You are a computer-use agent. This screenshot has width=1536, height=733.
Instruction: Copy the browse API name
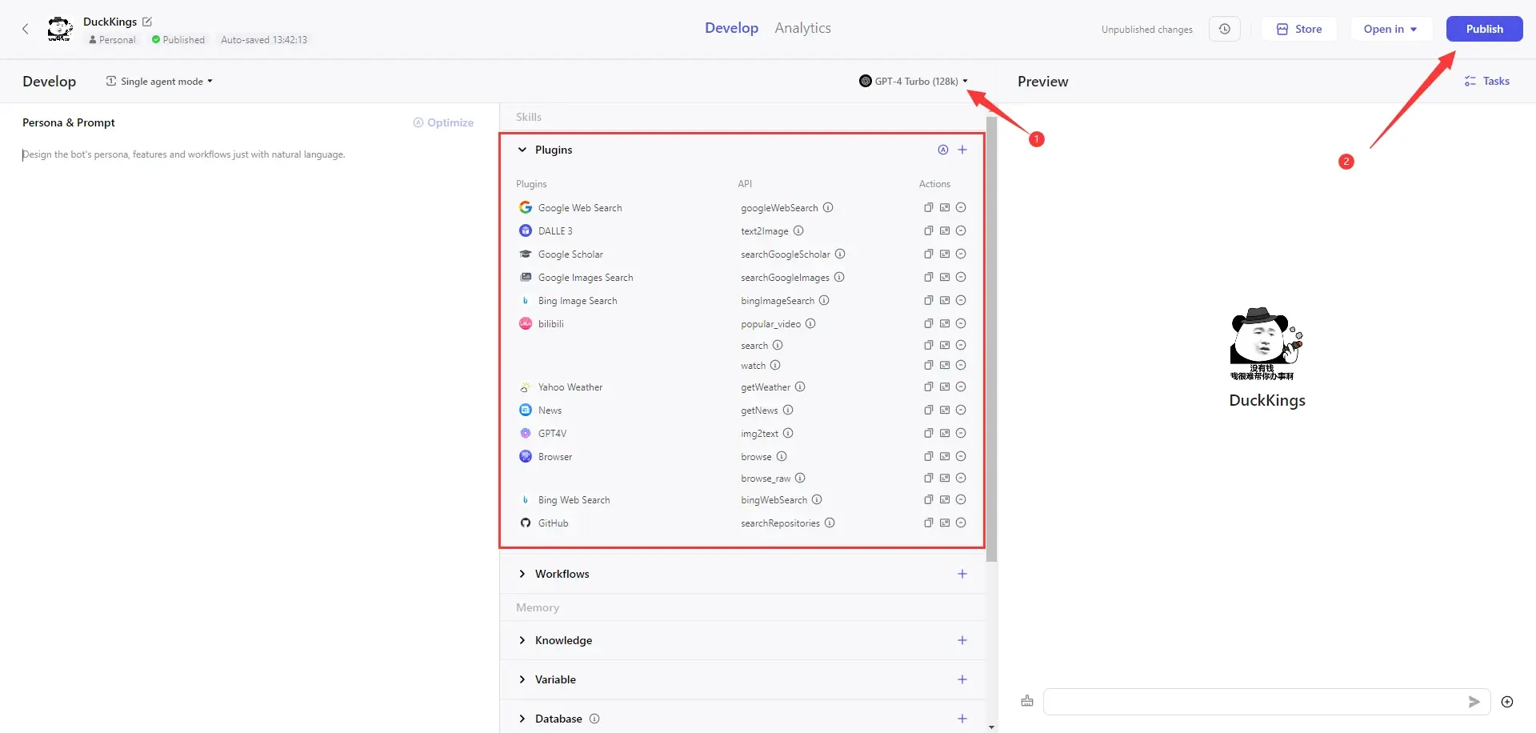click(x=929, y=456)
